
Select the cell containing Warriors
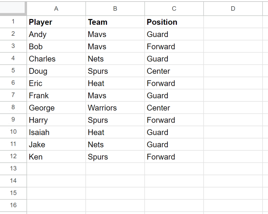coord(115,108)
